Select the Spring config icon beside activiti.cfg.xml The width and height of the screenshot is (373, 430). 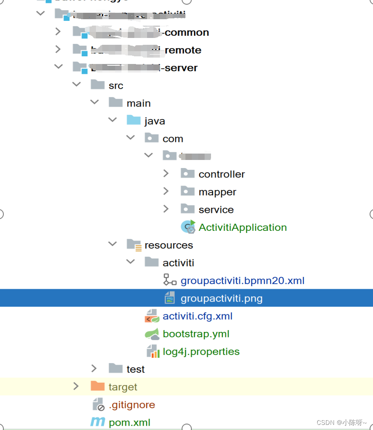(152, 316)
